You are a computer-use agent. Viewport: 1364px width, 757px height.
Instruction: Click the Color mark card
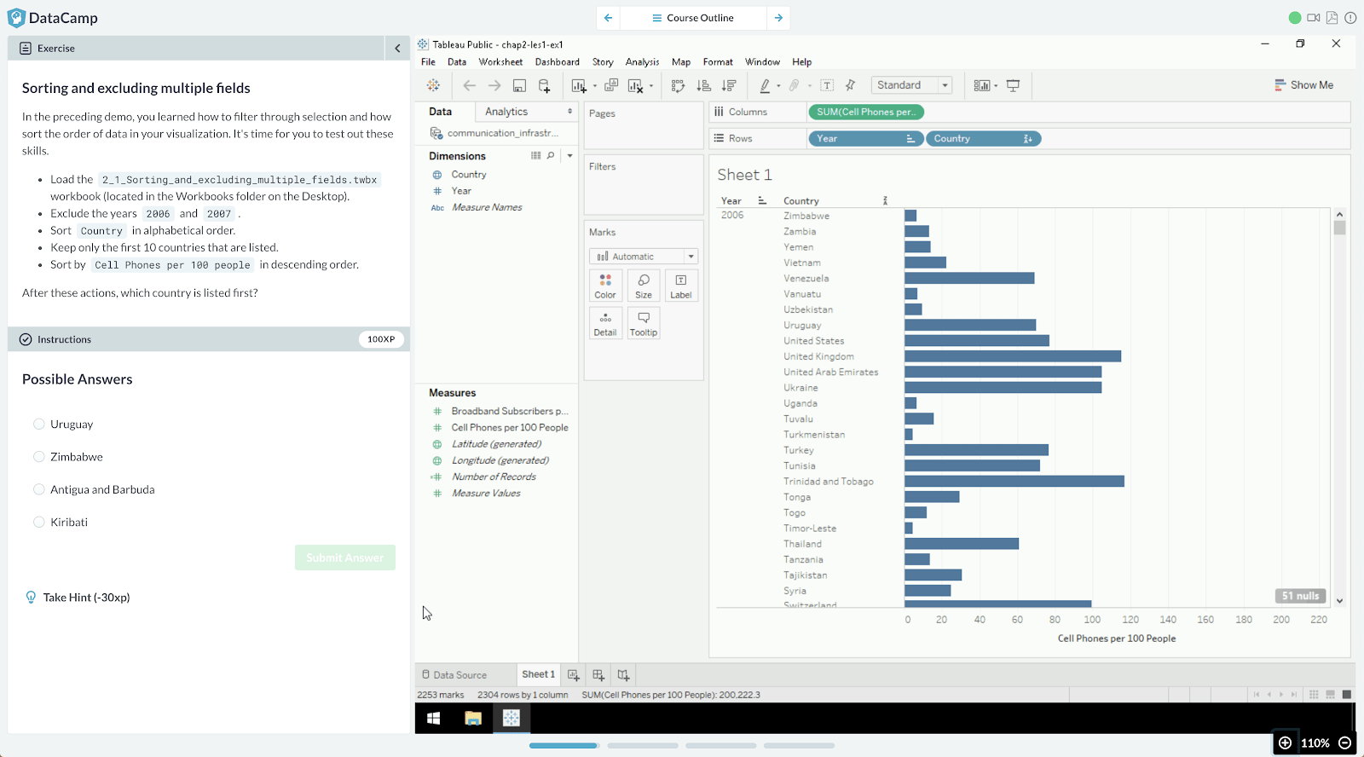605,286
